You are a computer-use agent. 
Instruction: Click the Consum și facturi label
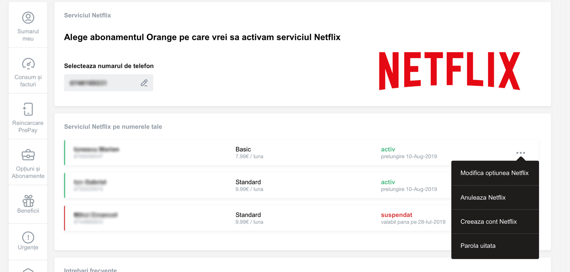[28, 81]
